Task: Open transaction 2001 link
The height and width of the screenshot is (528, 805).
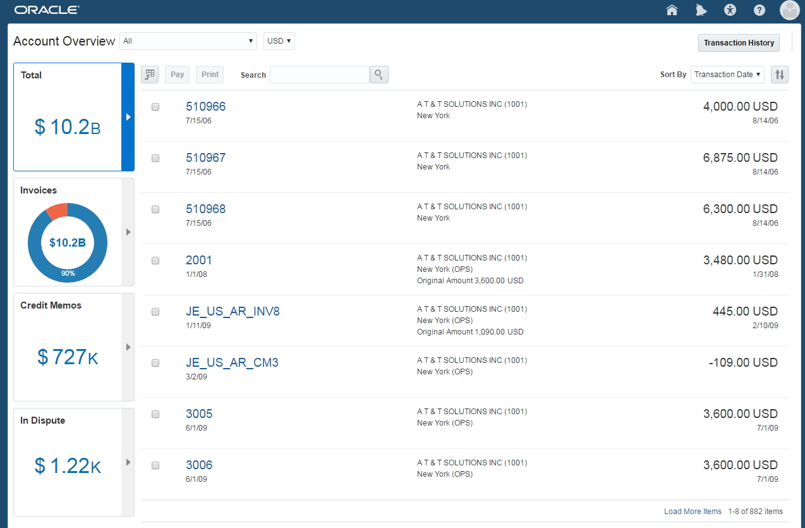Action: coord(199,260)
